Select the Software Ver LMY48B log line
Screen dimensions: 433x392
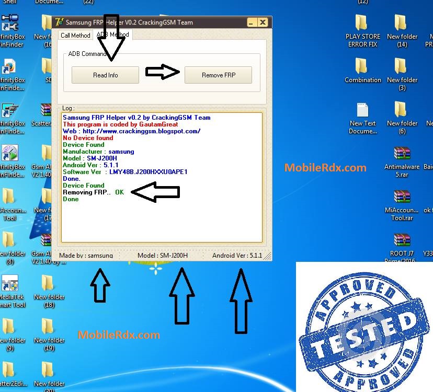tap(125, 172)
